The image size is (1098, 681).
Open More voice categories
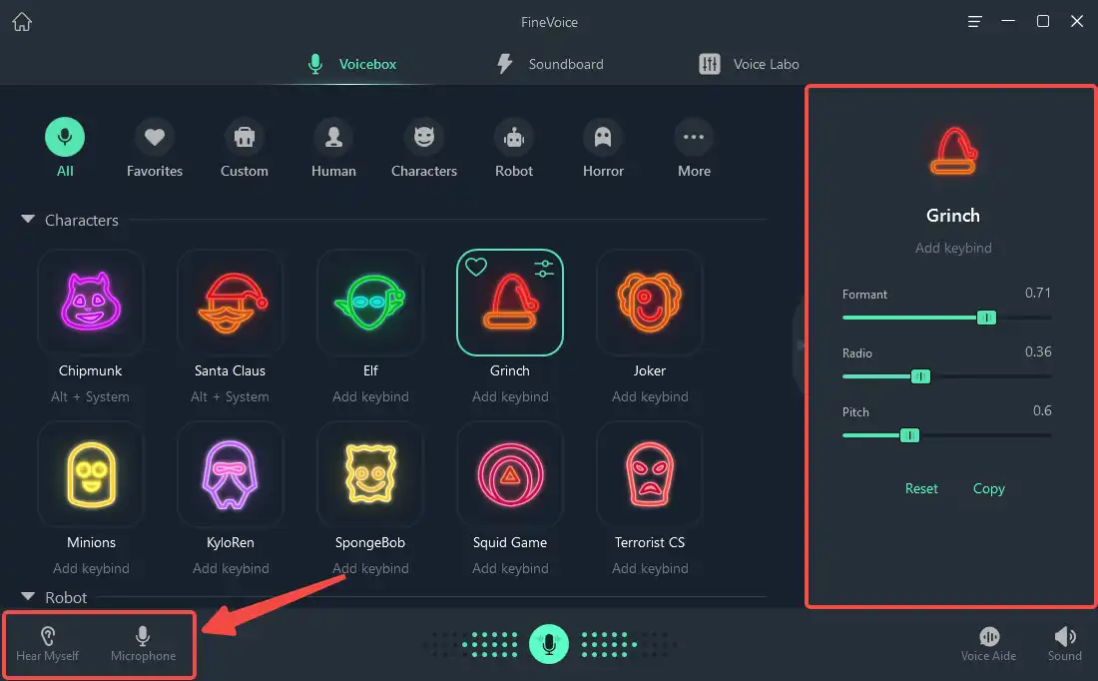(x=694, y=148)
